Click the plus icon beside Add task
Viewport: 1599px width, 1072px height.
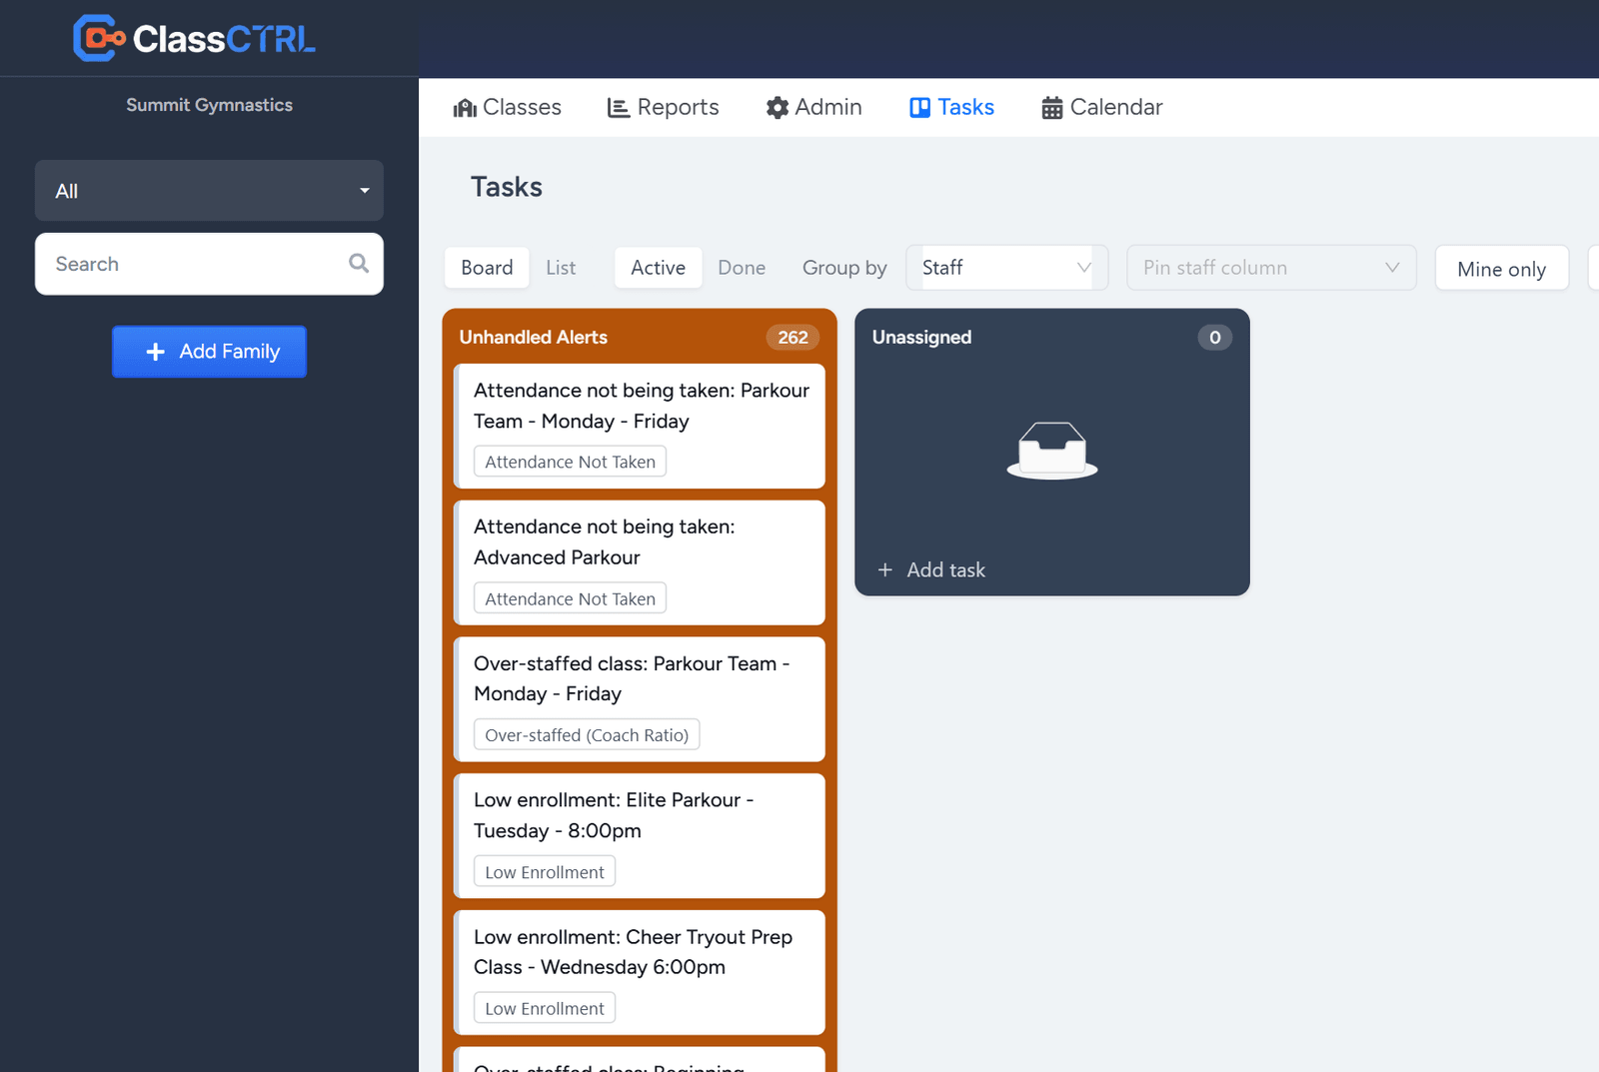885,569
